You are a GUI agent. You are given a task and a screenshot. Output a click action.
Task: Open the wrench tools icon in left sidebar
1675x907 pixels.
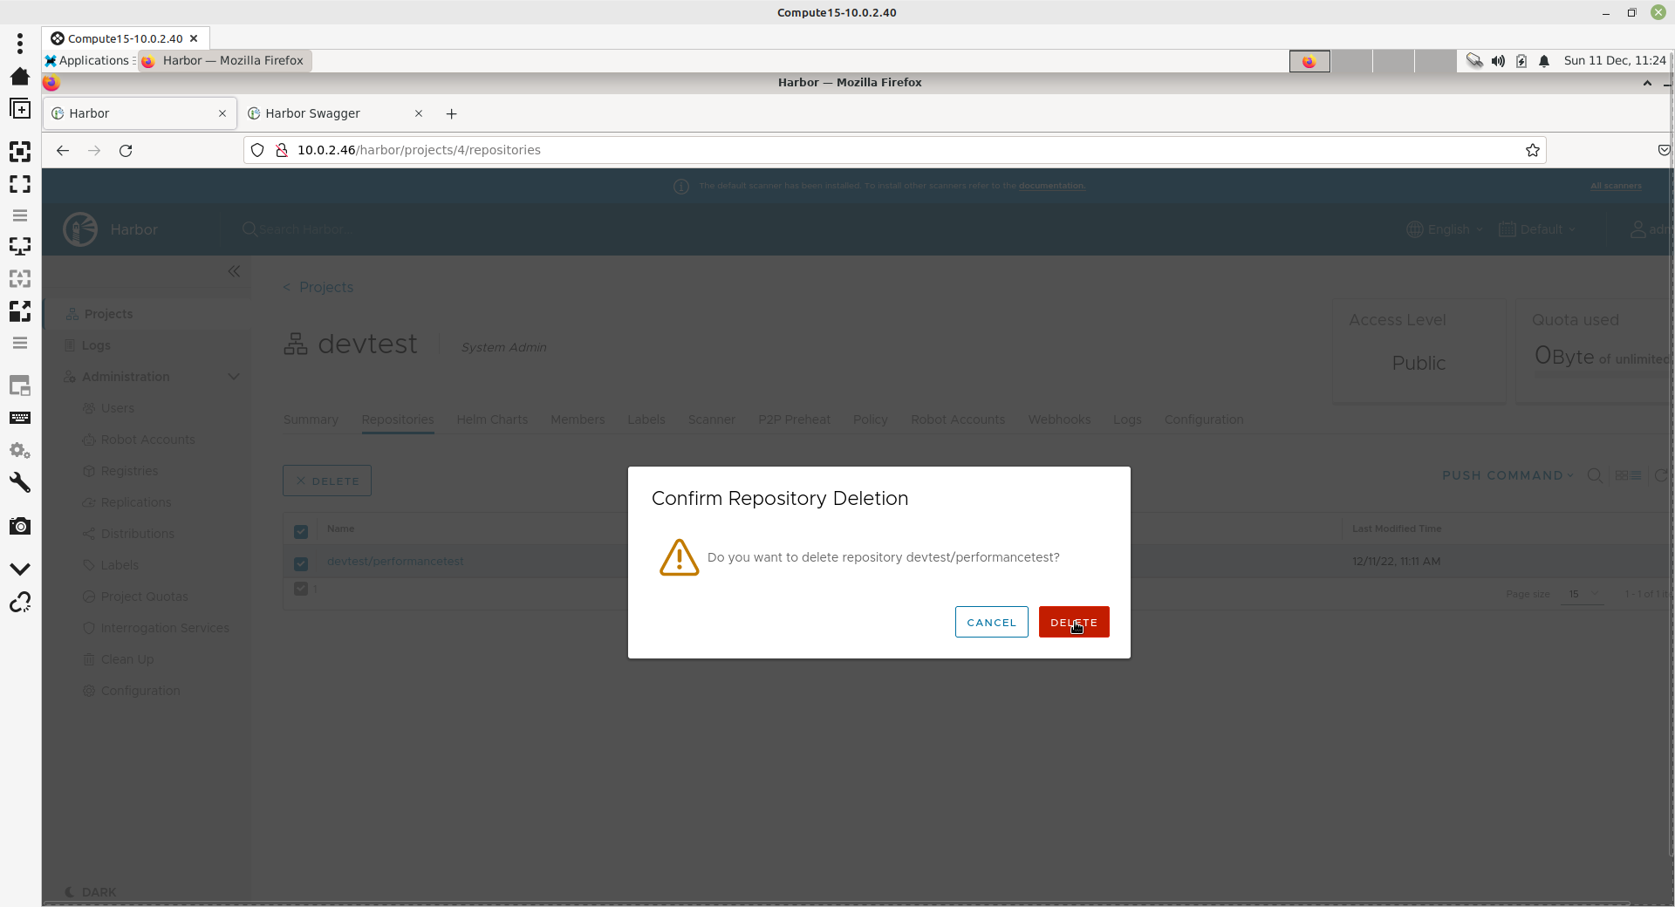click(20, 482)
